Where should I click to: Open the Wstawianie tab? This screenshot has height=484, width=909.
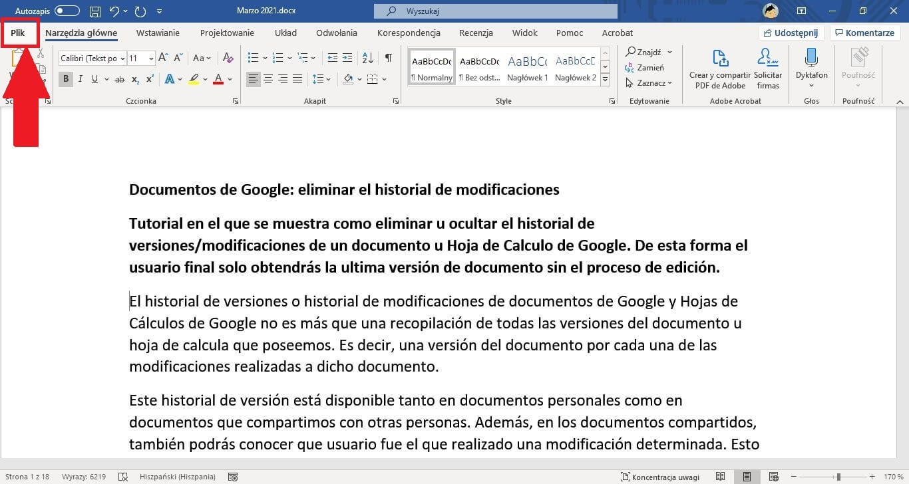click(158, 33)
